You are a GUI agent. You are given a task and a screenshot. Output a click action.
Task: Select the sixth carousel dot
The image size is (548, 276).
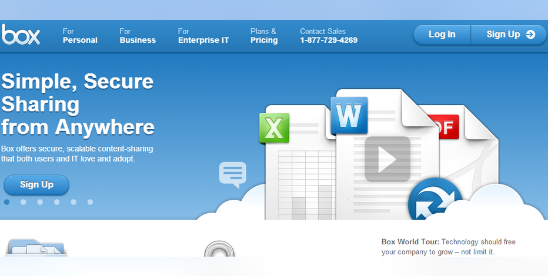pos(90,202)
